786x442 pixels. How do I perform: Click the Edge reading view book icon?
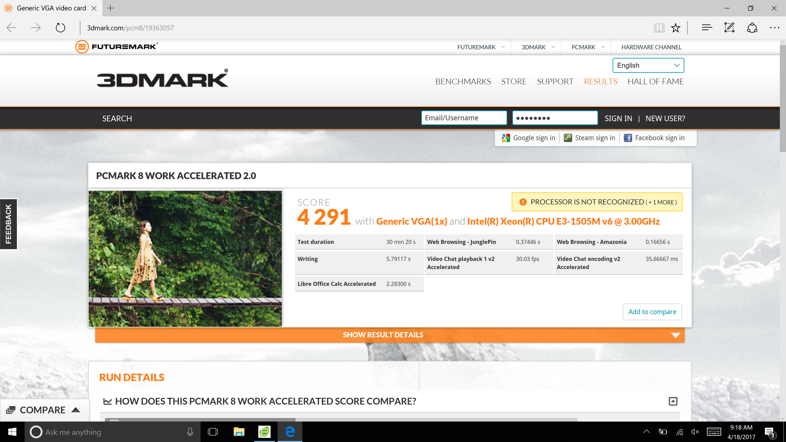(x=659, y=28)
